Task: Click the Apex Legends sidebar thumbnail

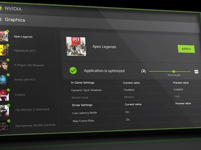Action: 4,36
